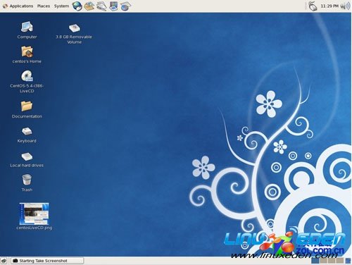The image size is (352, 265).
Task: Click the Show Desktop button in bottom panel
Action: point(4,261)
